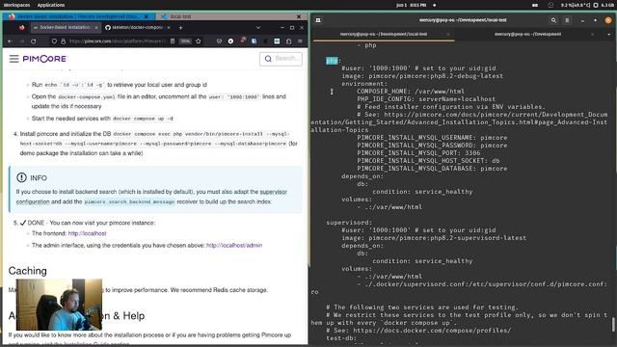617x347 pixels.
Task: Click the highlighted php service name
Action: (332, 61)
